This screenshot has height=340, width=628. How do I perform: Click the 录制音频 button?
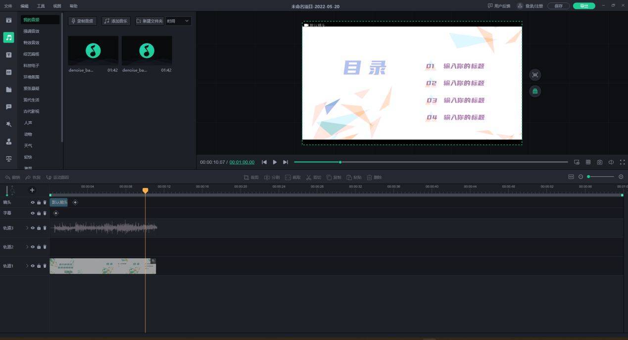82,21
